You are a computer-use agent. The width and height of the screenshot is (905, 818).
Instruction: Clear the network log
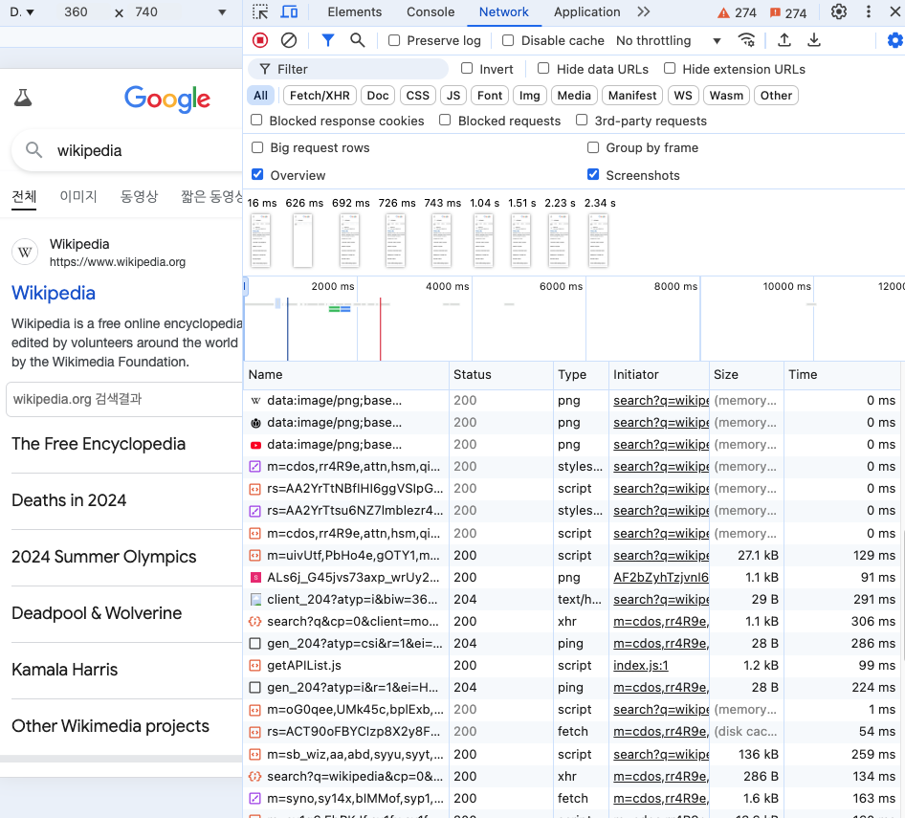pyautogui.click(x=289, y=40)
